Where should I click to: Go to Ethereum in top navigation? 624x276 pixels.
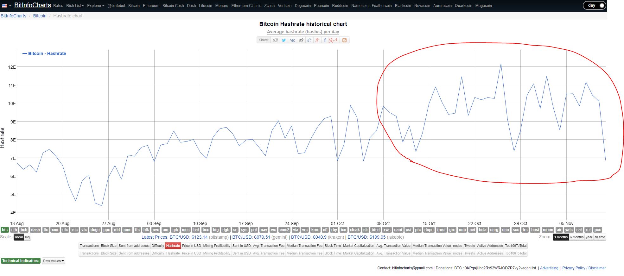pyautogui.click(x=151, y=6)
